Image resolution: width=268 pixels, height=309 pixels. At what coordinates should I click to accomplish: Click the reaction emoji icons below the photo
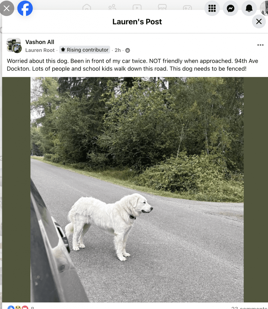point(18,307)
